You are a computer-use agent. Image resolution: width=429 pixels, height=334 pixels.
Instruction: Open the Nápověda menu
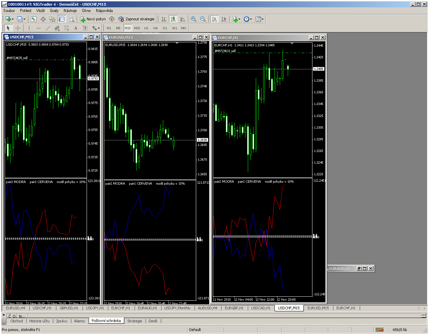104,11
